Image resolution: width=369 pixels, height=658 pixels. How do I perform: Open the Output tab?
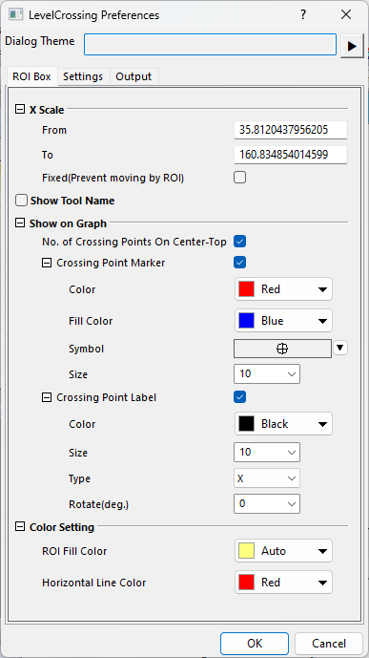pos(133,76)
